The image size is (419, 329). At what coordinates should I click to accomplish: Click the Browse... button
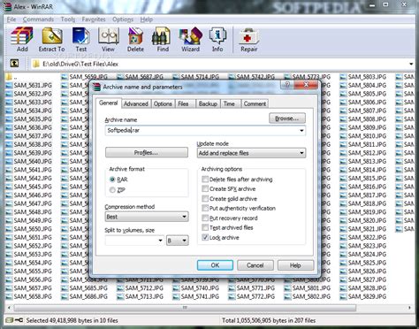tap(287, 119)
